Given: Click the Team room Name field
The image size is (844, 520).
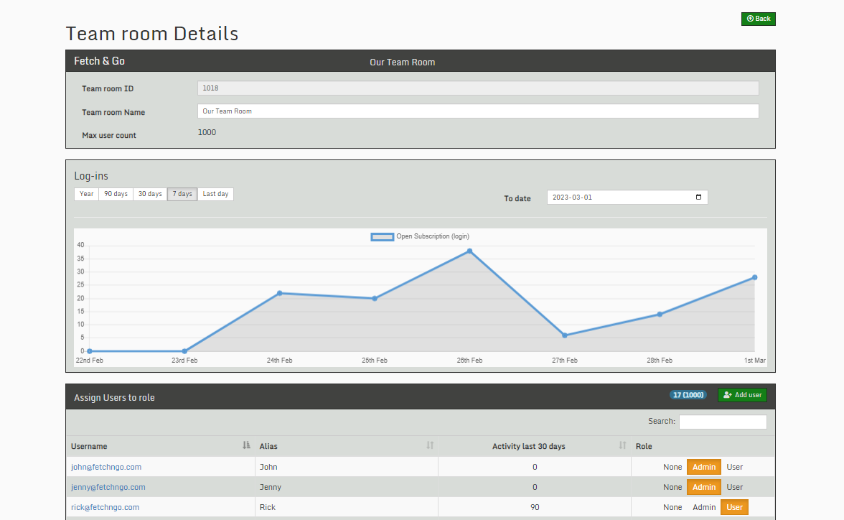Looking at the screenshot, I should point(479,111).
